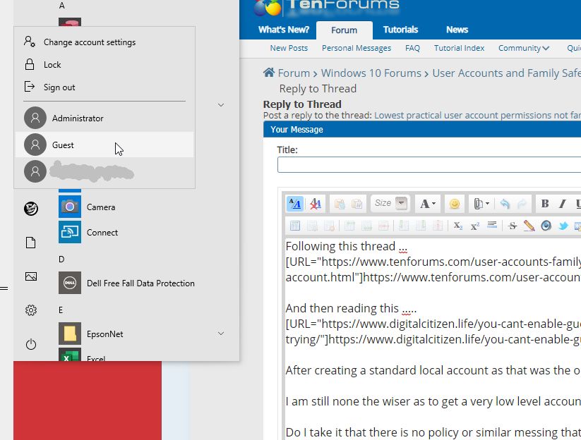Open New Posts link
Screen dimensions: 581x440
click(289, 48)
